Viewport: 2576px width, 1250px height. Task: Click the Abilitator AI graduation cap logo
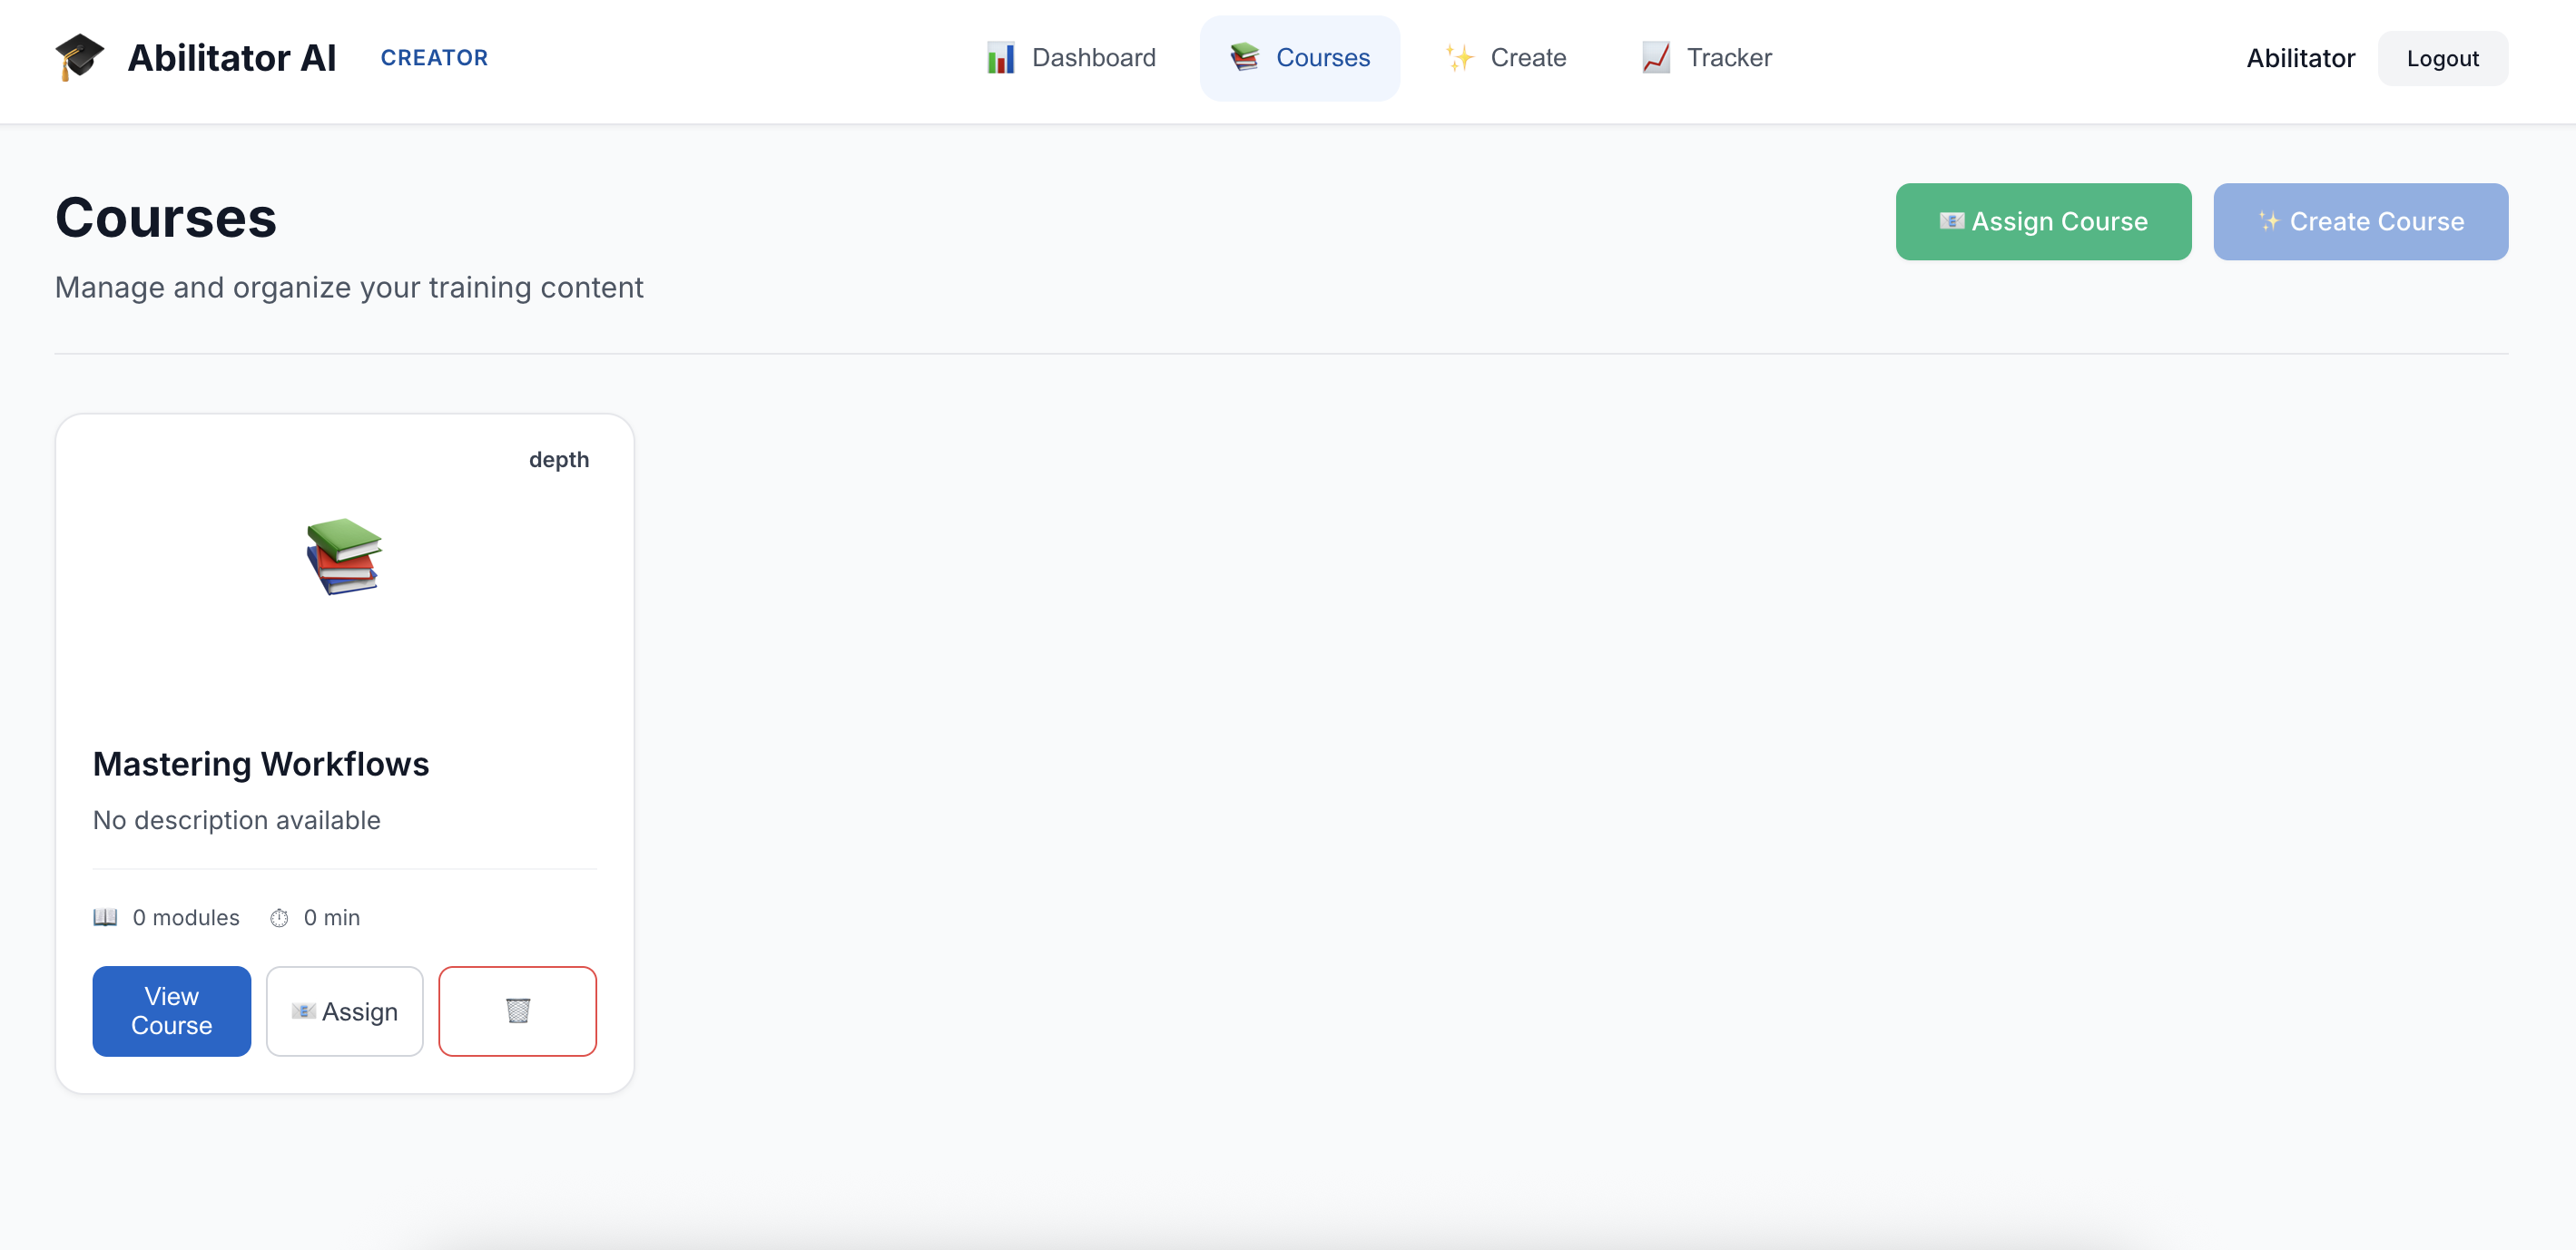coord(80,57)
